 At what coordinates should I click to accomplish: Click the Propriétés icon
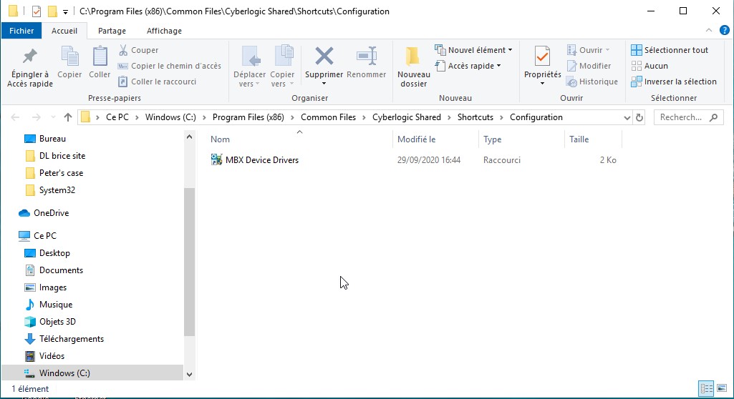pyautogui.click(x=543, y=57)
